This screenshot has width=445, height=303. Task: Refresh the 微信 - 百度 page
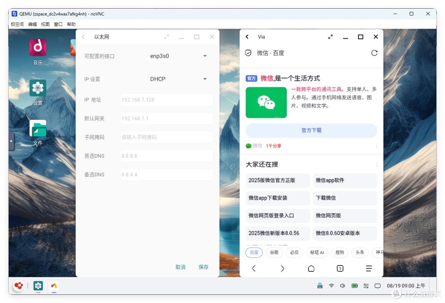coord(374,53)
